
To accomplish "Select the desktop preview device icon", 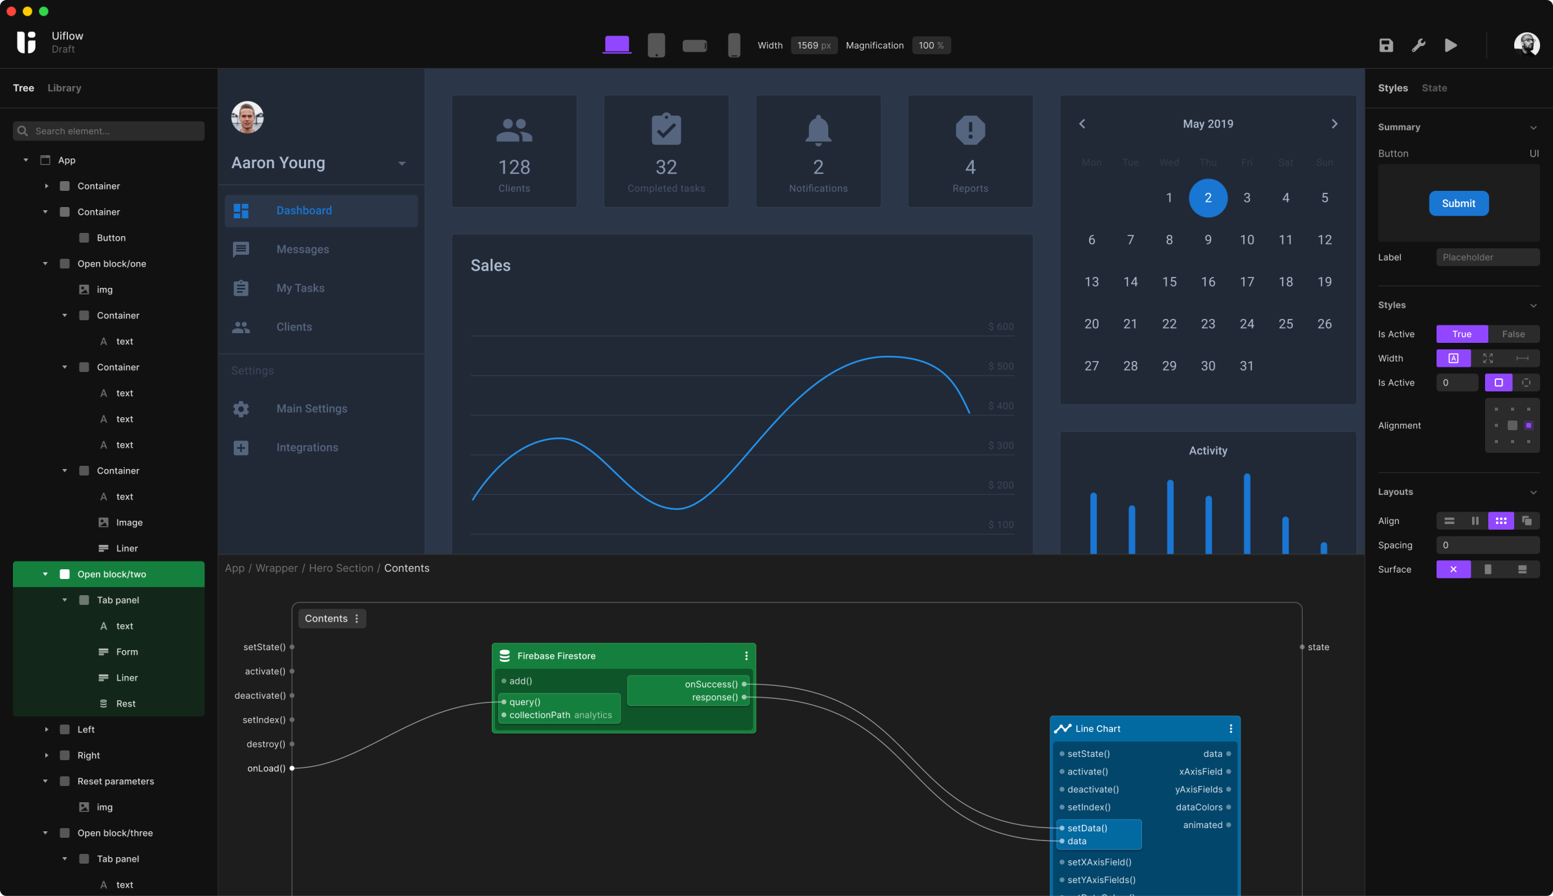I will tap(617, 44).
